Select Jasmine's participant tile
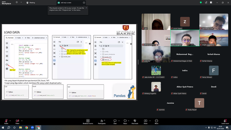 170,103
